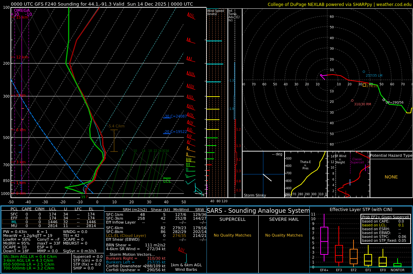Select the SRH (m2/s2) column header
Screen dimensions: 413x274
135,210
